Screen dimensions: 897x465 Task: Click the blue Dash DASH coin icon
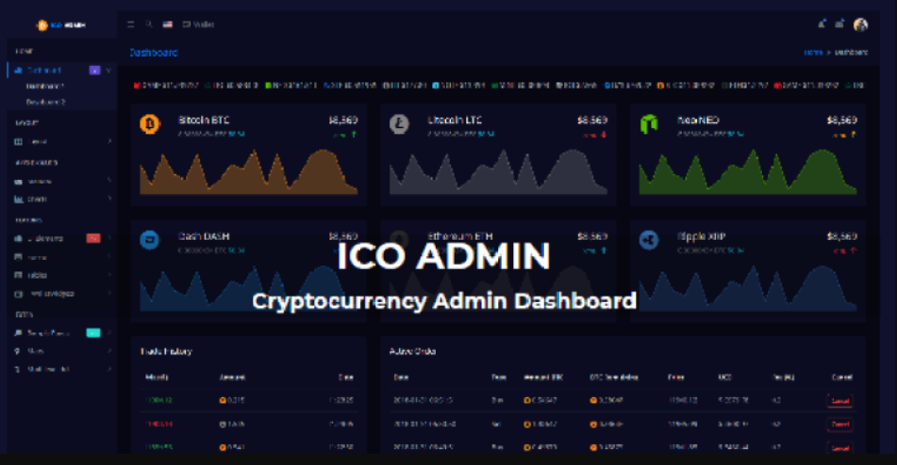pyautogui.click(x=150, y=240)
